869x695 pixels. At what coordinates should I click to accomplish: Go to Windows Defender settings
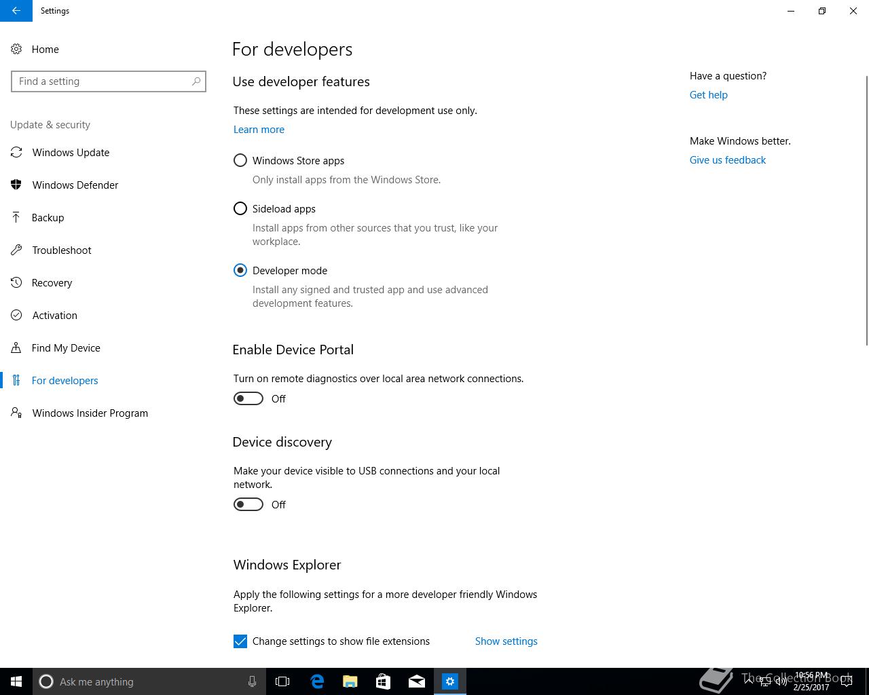pyautogui.click(x=75, y=185)
